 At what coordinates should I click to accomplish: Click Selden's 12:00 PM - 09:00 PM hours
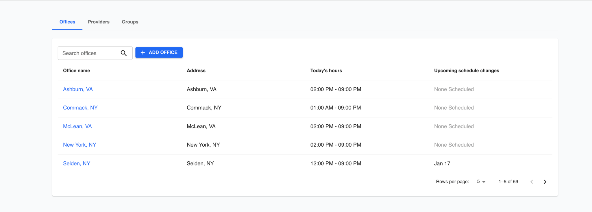(x=336, y=163)
